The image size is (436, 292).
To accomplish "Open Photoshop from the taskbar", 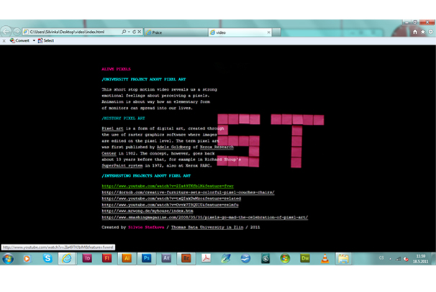I will (x=146, y=258).
